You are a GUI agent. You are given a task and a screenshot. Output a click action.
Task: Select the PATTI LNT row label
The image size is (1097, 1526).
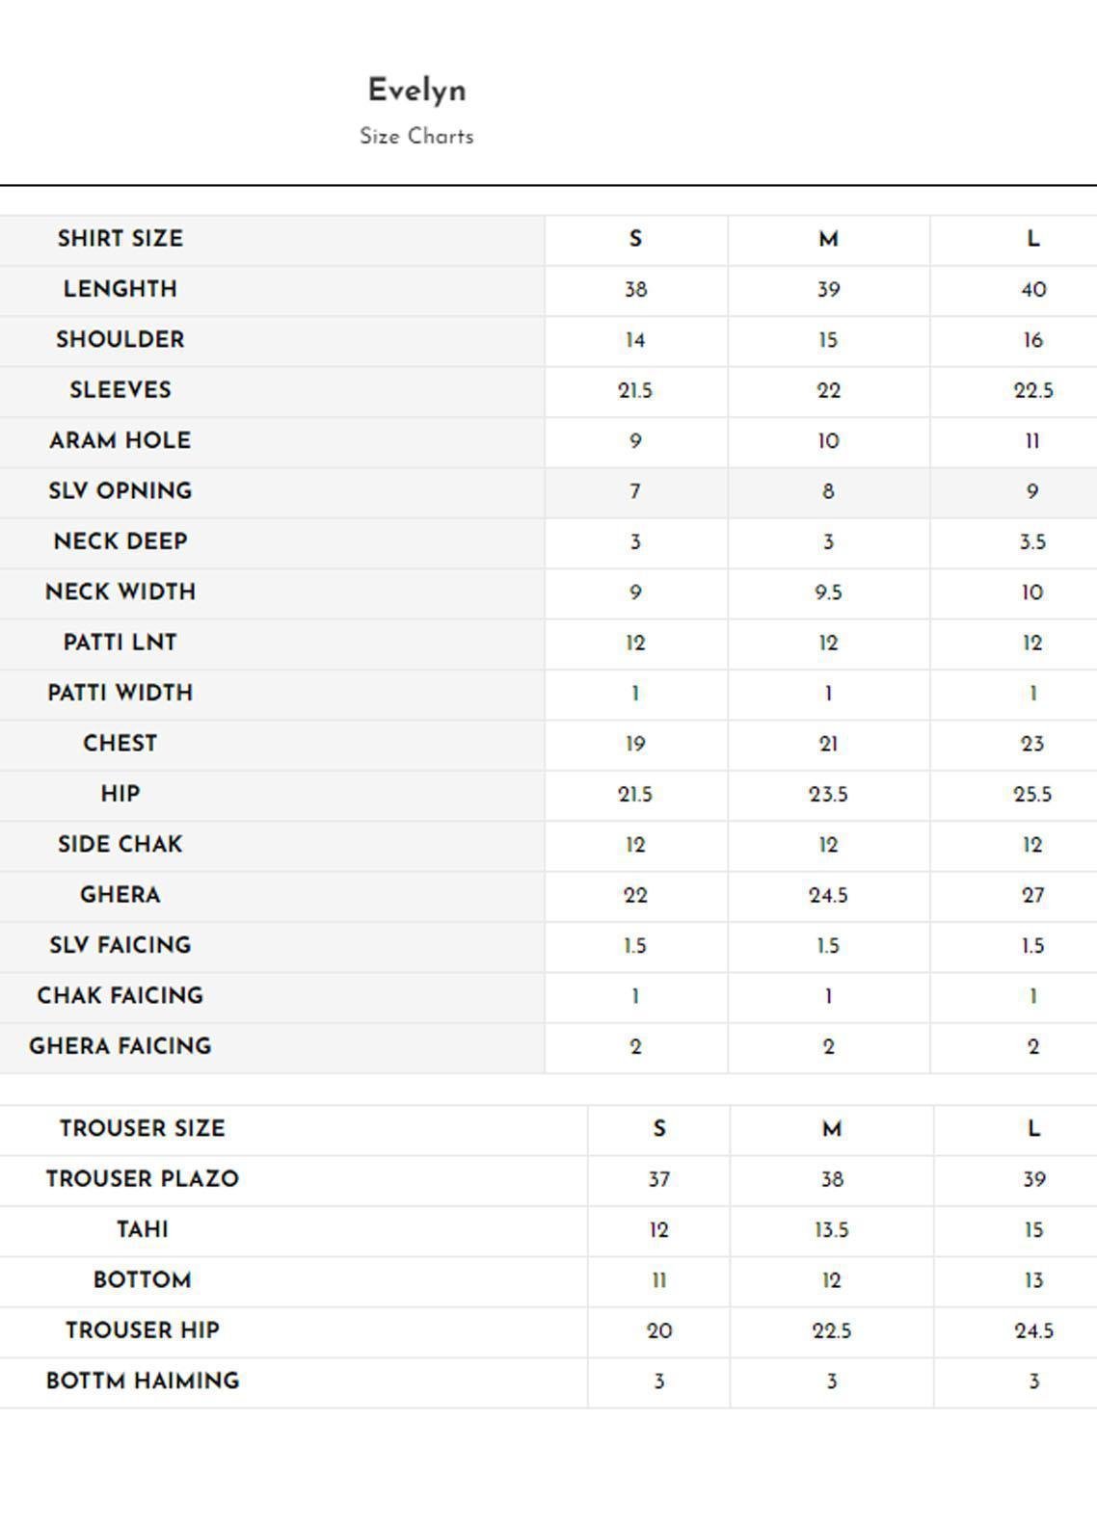click(x=120, y=643)
